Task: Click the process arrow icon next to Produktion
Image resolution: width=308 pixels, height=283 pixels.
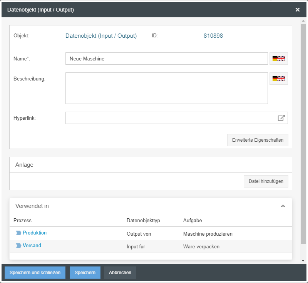Action: click(x=18, y=233)
